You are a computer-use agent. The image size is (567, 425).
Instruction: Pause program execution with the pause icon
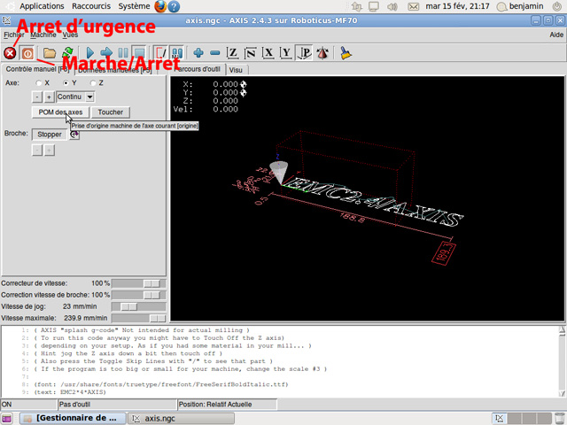[123, 53]
